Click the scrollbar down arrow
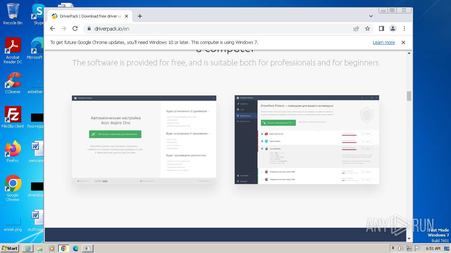This screenshot has width=451, height=253. 409,239
